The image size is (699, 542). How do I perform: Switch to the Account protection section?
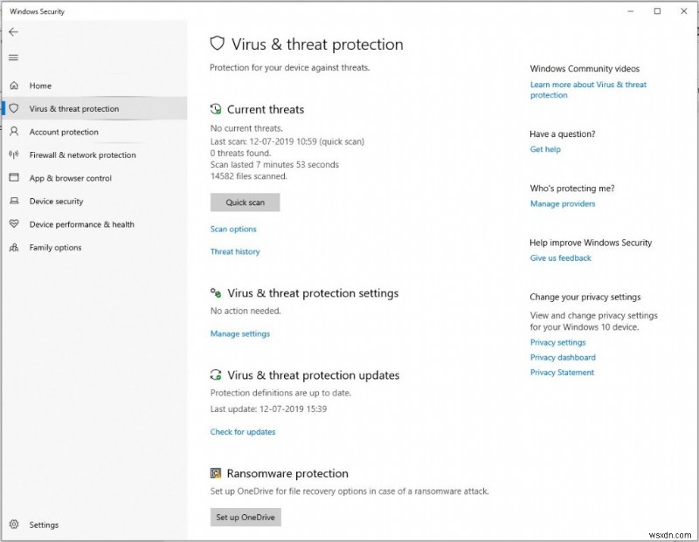(x=67, y=132)
